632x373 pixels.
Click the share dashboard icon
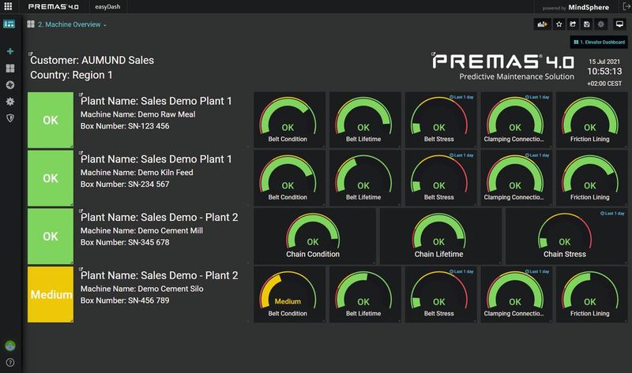(573, 24)
